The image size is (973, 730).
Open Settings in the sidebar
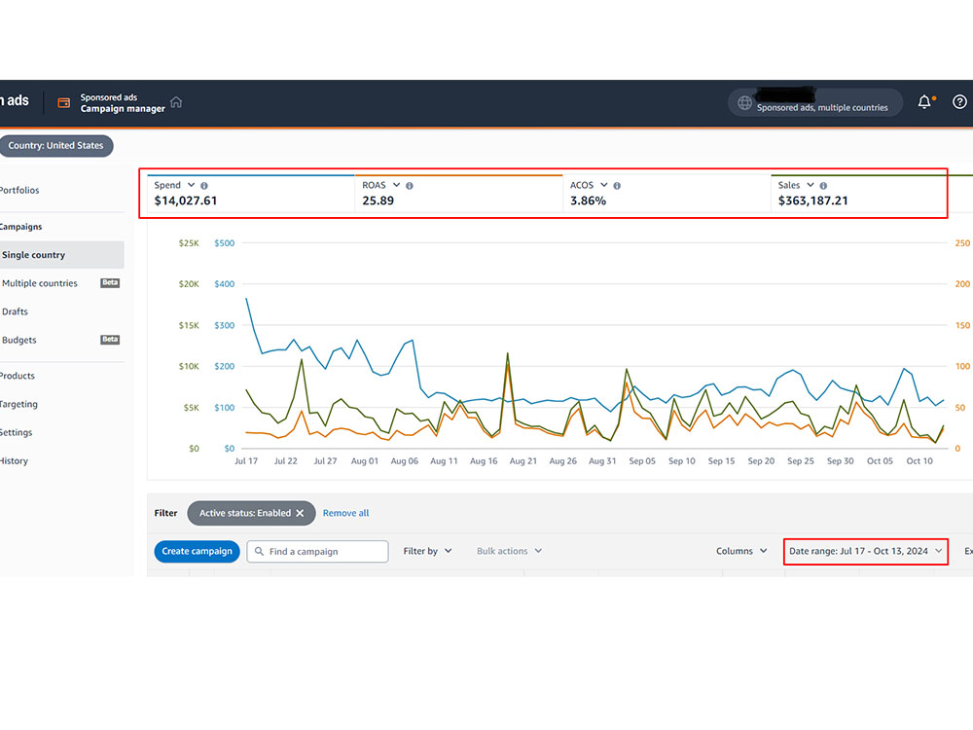tap(17, 433)
